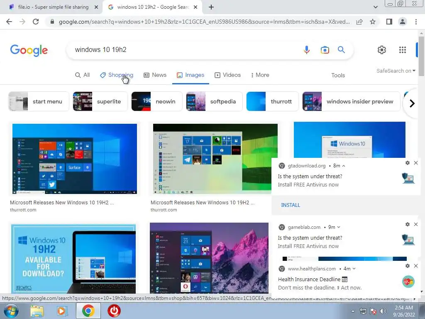
Task: Open the Windows 10 19H2 Available image
Action: 73,258
